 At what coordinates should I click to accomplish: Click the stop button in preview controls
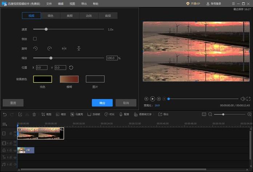coord(164,99)
